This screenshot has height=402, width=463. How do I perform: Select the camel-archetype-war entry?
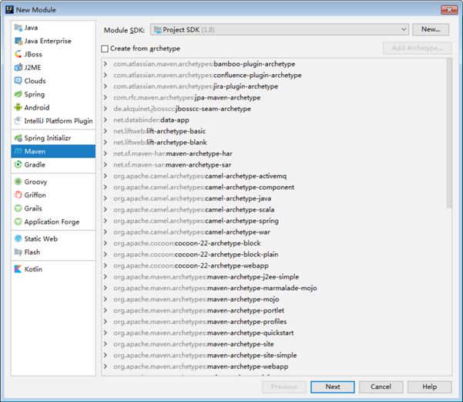pyautogui.click(x=192, y=232)
